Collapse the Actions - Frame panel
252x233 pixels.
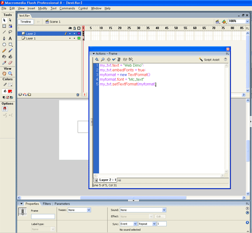94,54
